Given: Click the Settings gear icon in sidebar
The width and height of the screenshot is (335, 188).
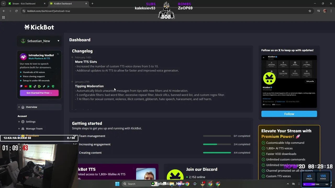Looking at the screenshot, I should coord(23,122).
